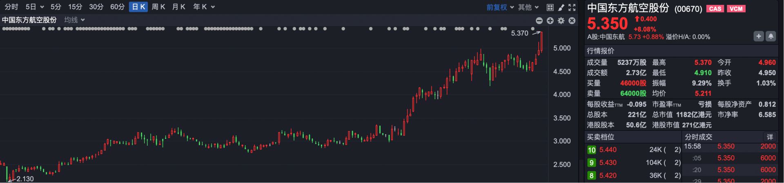Click ask level 10 price 5.440
This screenshot has width=784, height=183.
pyautogui.click(x=608, y=150)
